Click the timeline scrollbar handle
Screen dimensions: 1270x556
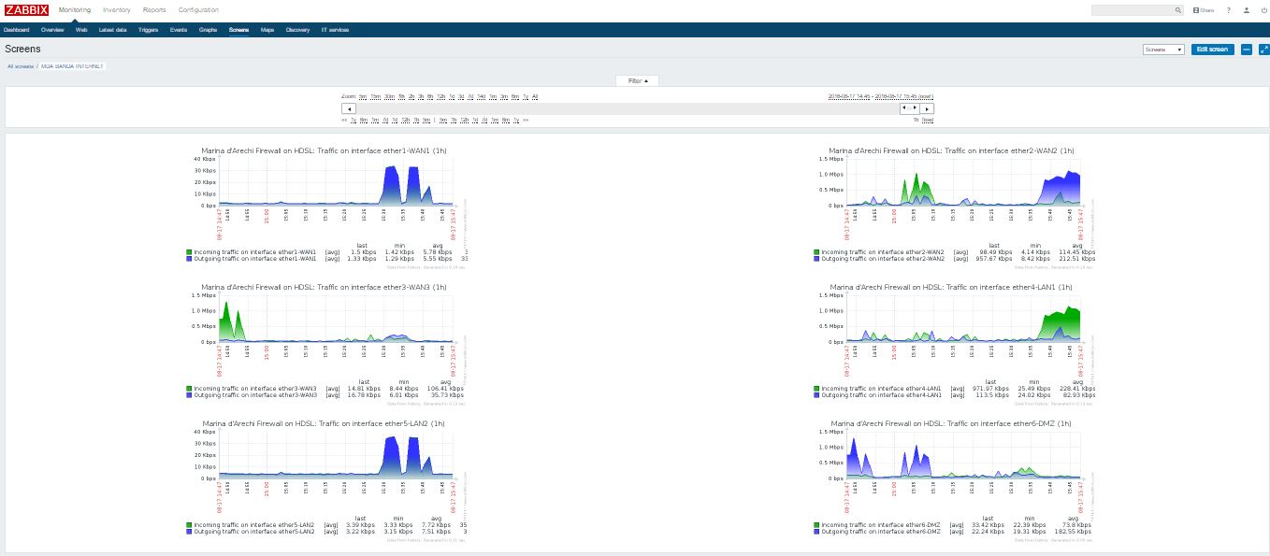point(909,108)
